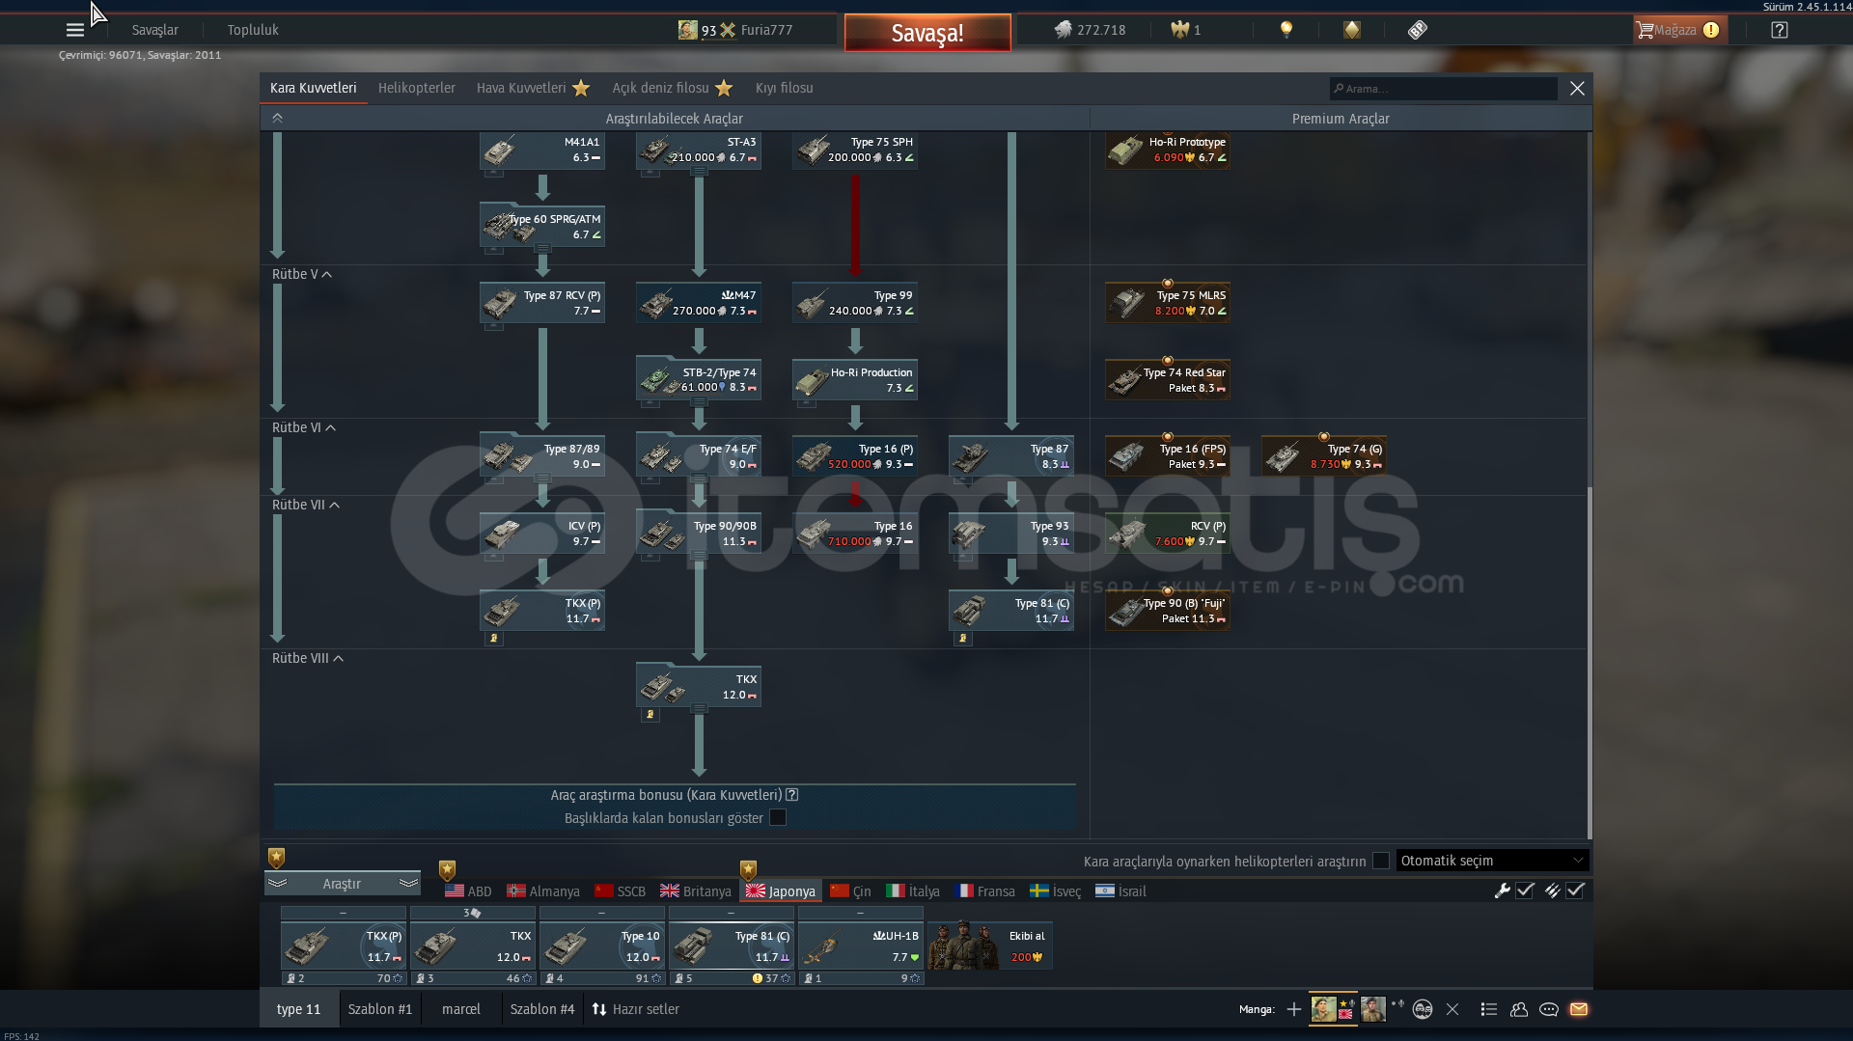Leave squad with the X icon
The image size is (1853, 1041).
point(1452,1009)
